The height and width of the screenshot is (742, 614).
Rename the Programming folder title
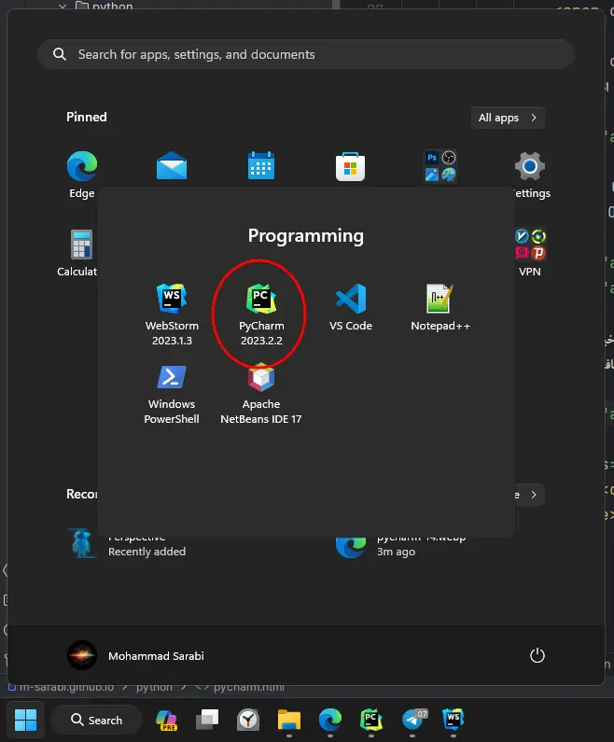pyautogui.click(x=306, y=235)
